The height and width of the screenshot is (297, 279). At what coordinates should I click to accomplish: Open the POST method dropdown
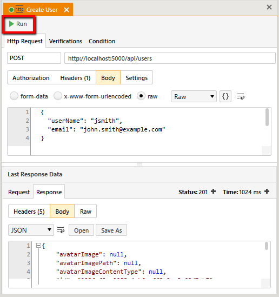34,58
